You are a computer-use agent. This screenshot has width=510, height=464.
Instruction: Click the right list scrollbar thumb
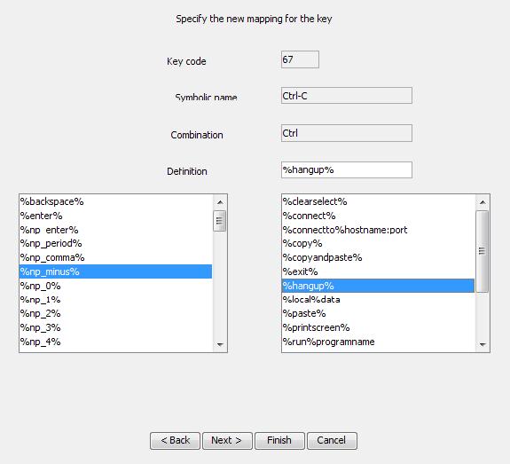point(483,251)
